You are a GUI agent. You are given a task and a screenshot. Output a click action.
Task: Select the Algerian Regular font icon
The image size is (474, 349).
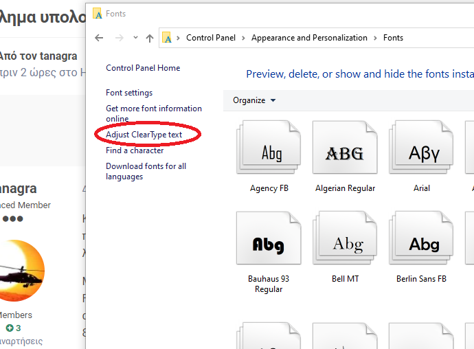[x=345, y=147]
